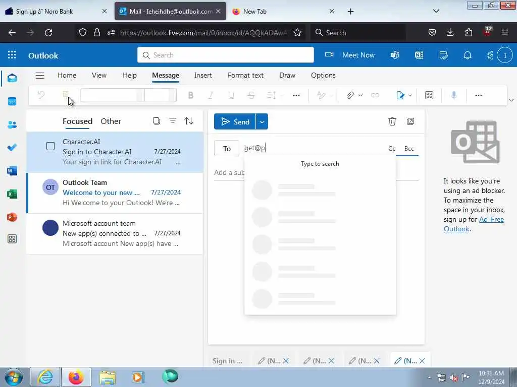The image size is (517, 387).
Task: Expand the line spacing dropdown arrow
Action: tap(282, 95)
